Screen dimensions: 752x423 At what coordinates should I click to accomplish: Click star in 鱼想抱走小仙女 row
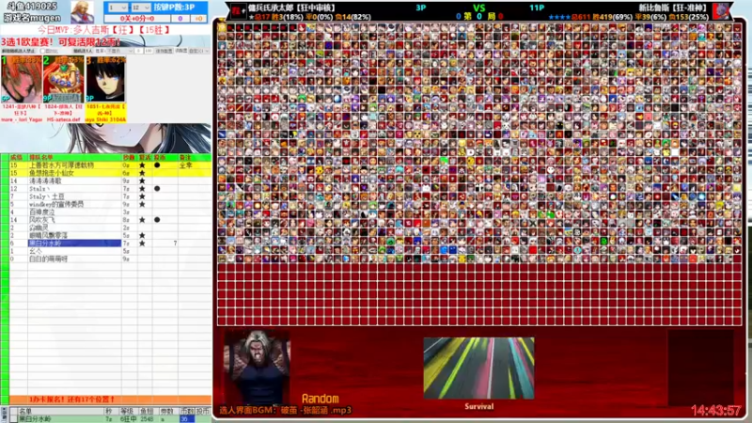click(x=142, y=173)
